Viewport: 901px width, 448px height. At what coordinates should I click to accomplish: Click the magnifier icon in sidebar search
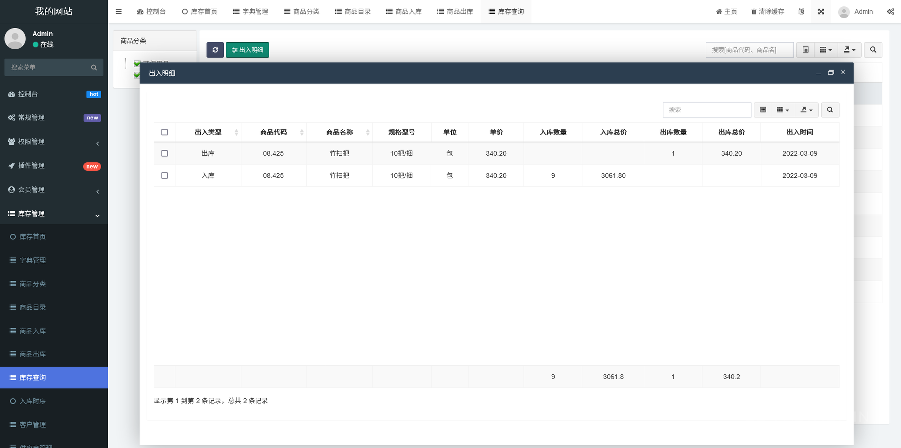click(x=94, y=67)
